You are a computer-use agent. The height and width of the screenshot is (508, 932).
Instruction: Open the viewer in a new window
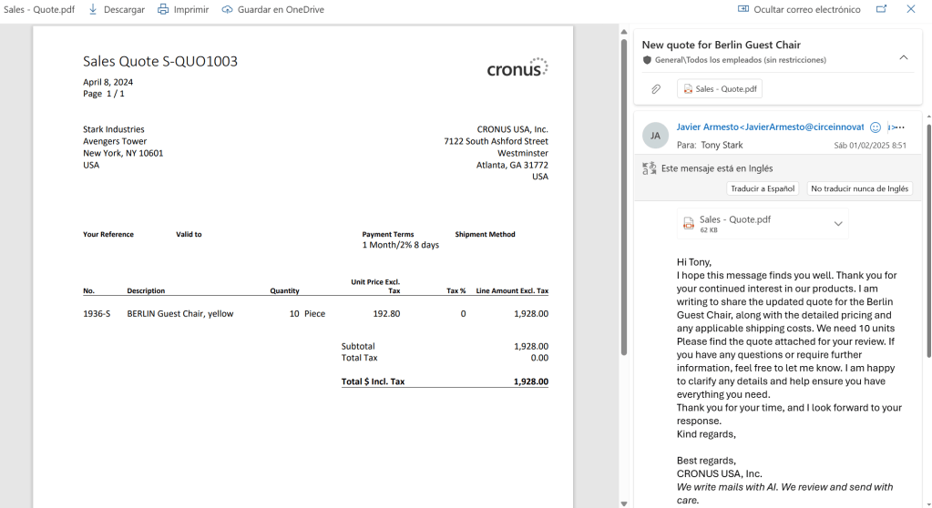882,9
